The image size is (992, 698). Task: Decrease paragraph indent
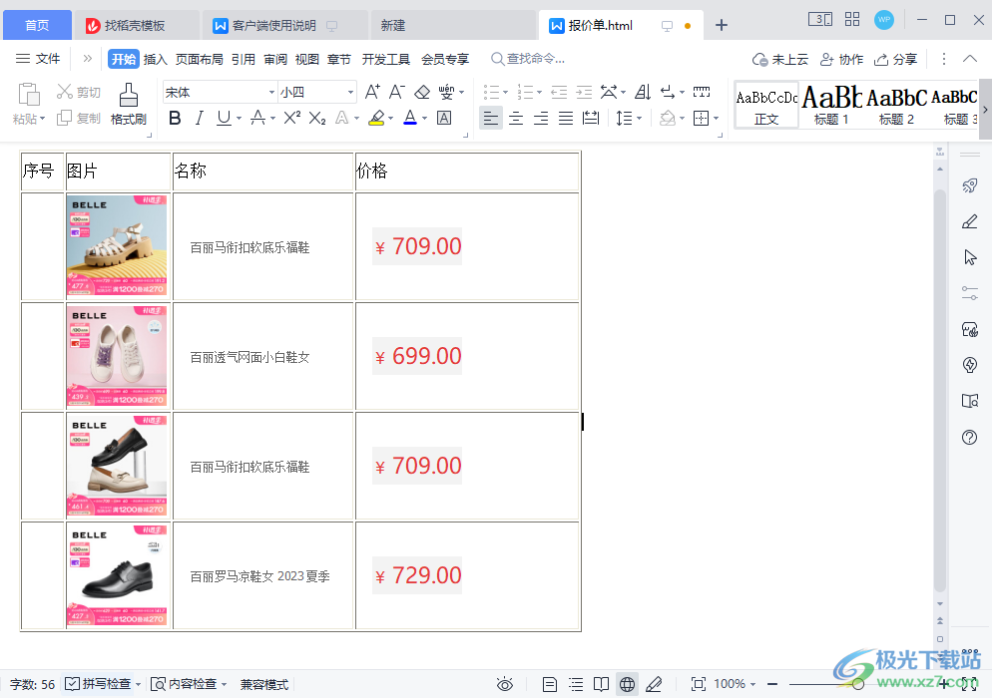[x=559, y=93]
